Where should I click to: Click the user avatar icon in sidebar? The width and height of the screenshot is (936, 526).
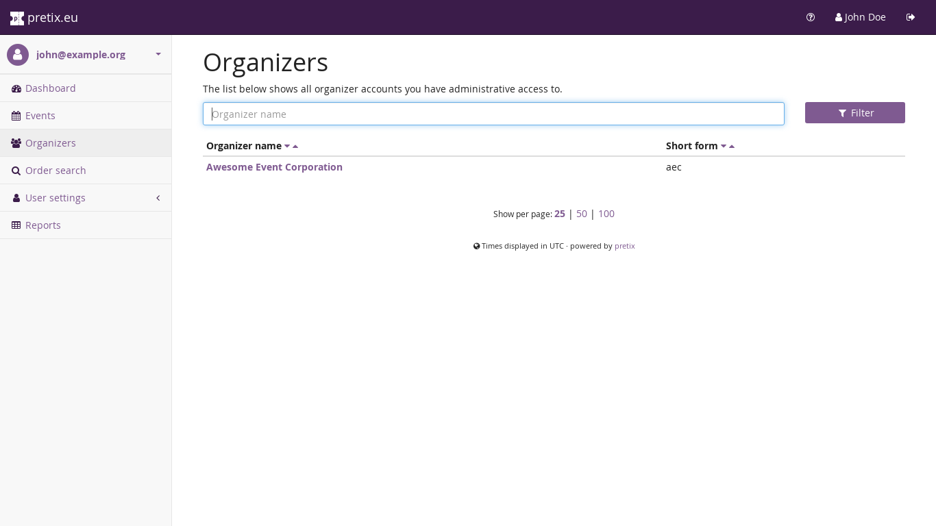click(x=18, y=55)
